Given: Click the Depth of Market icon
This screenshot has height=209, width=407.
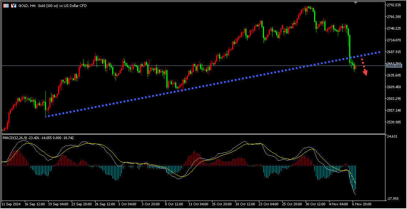Looking at the screenshot, I should click(x=14, y=6).
